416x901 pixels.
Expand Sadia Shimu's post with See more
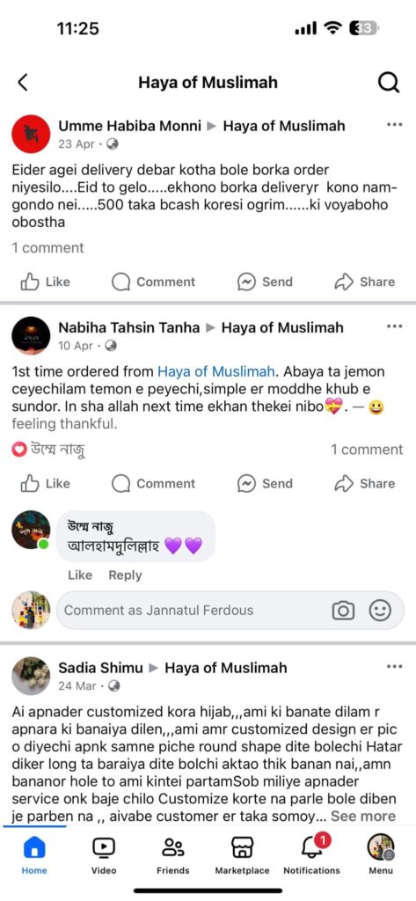pyautogui.click(x=363, y=816)
